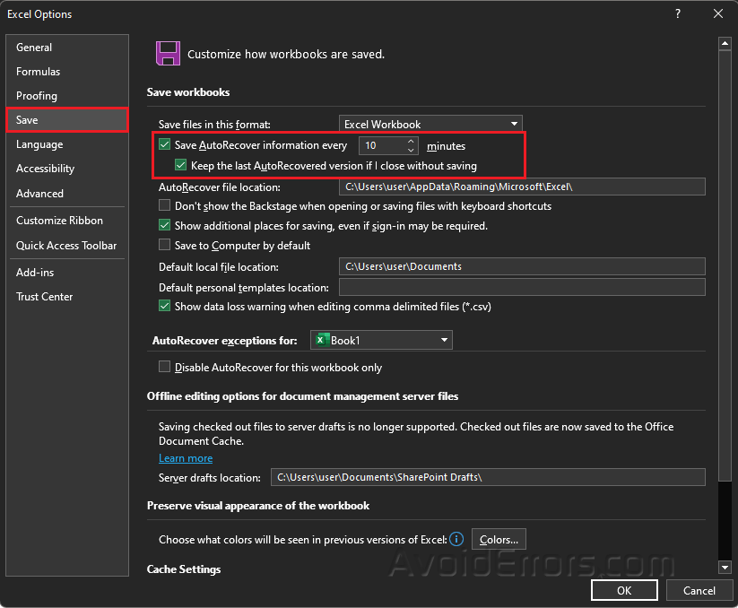Click the info icon beside Colors button
This screenshot has height=608, width=738.
456,539
